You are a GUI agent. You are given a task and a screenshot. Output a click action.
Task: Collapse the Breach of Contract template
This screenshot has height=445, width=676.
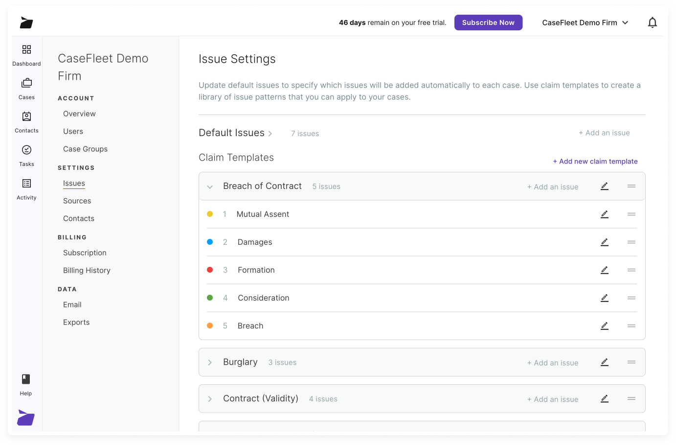coord(210,187)
